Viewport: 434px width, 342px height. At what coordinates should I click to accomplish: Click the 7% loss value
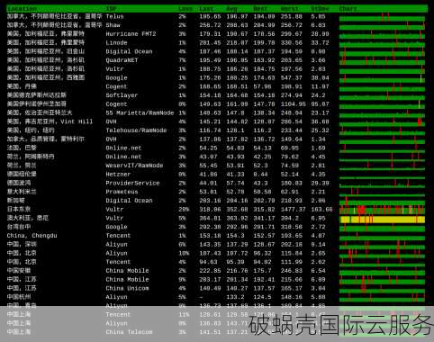182,60
